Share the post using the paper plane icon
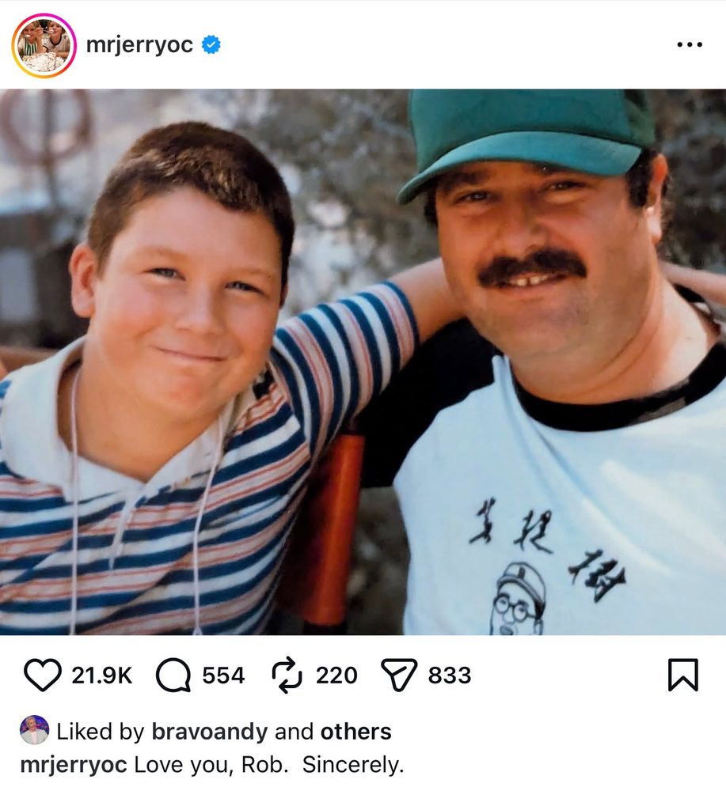The height and width of the screenshot is (791, 726). click(399, 675)
